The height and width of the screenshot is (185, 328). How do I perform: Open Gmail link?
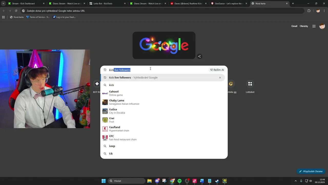[x=294, y=26]
